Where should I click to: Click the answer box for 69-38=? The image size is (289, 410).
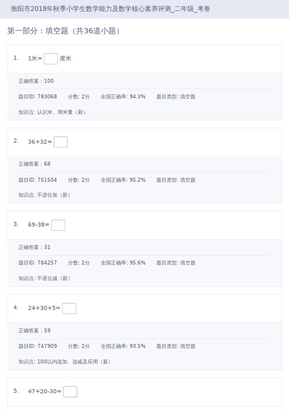pos(58,225)
